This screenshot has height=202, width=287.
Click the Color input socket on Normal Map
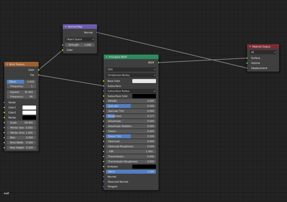click(62, 50)
